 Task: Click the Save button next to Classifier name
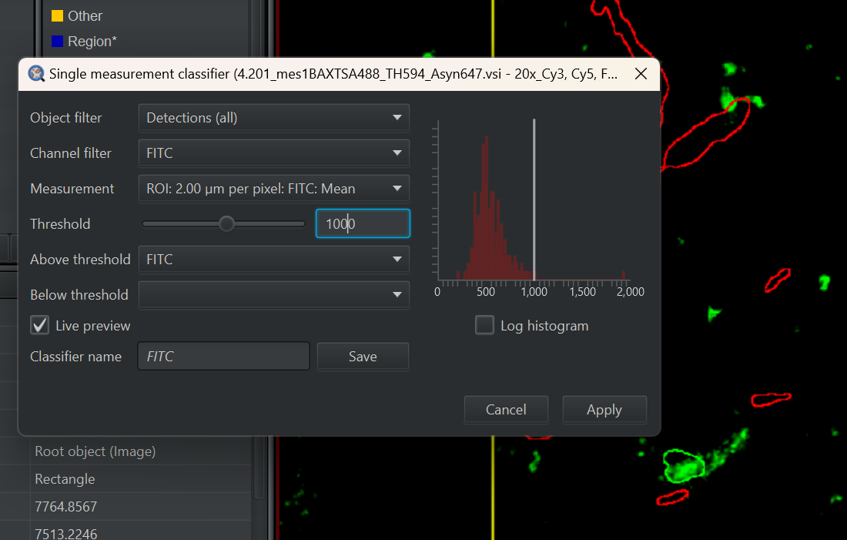[362, 356]
